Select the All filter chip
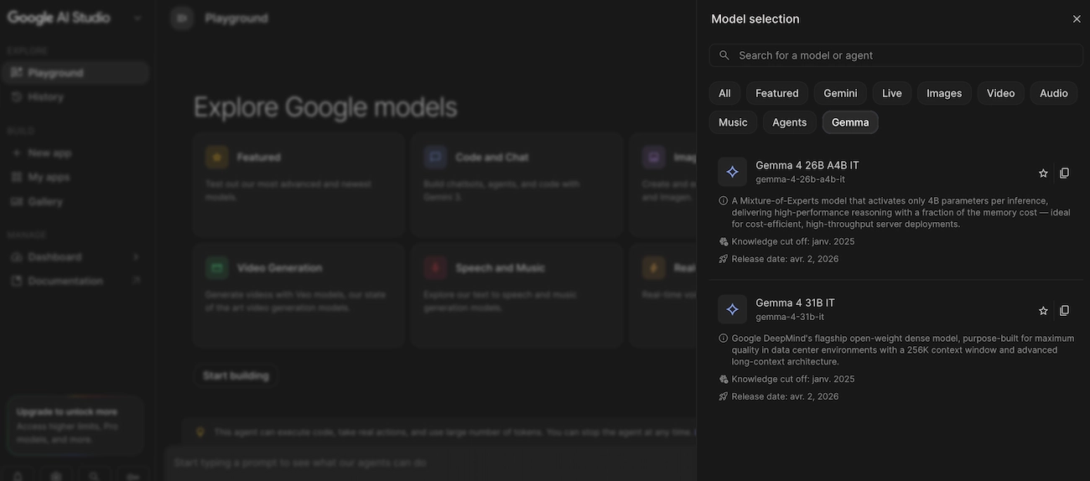Viewport: 1090px width, 481px height. coord(724,93)
